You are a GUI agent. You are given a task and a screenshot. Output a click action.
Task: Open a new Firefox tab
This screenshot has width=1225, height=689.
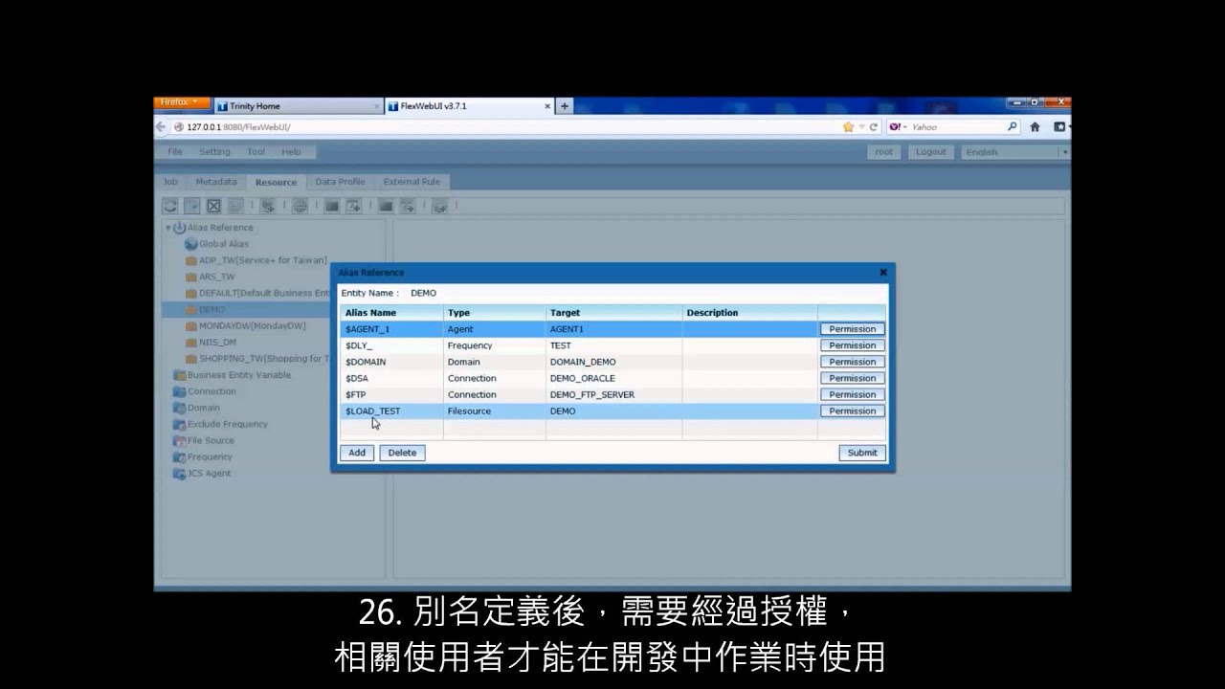pyautogui.click(x=565, y=106)
